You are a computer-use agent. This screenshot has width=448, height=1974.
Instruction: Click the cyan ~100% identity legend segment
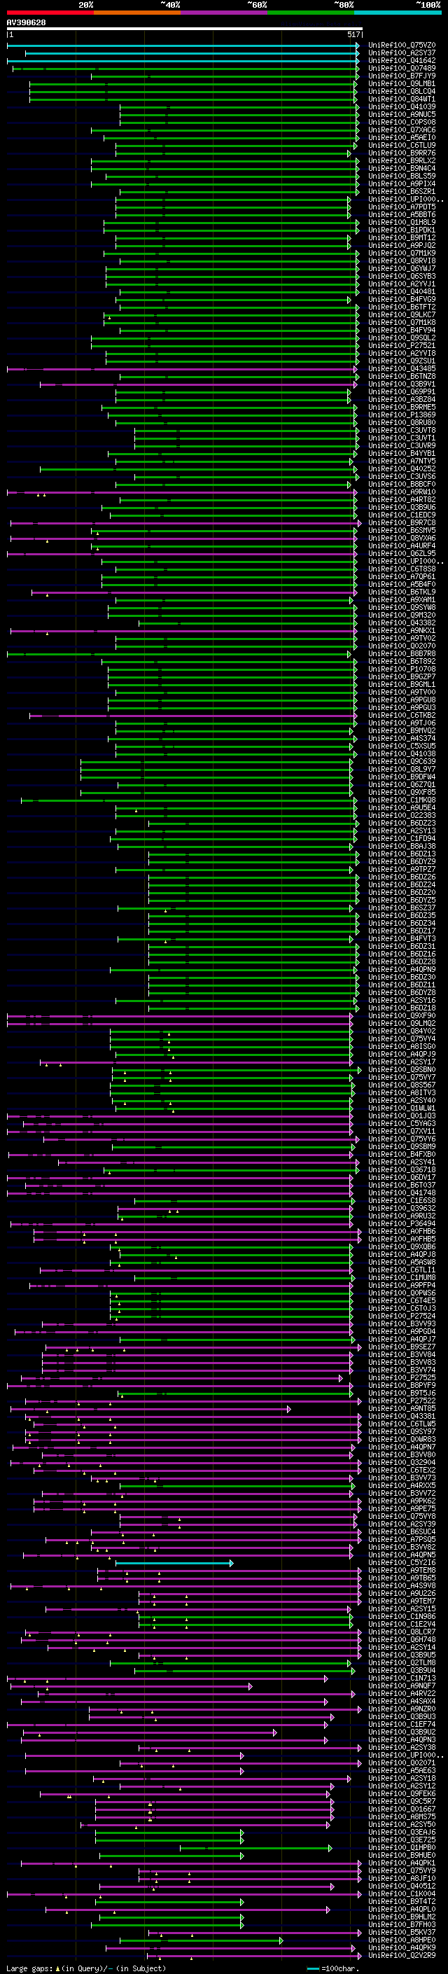pyautogui.click(x=398, y=13)
